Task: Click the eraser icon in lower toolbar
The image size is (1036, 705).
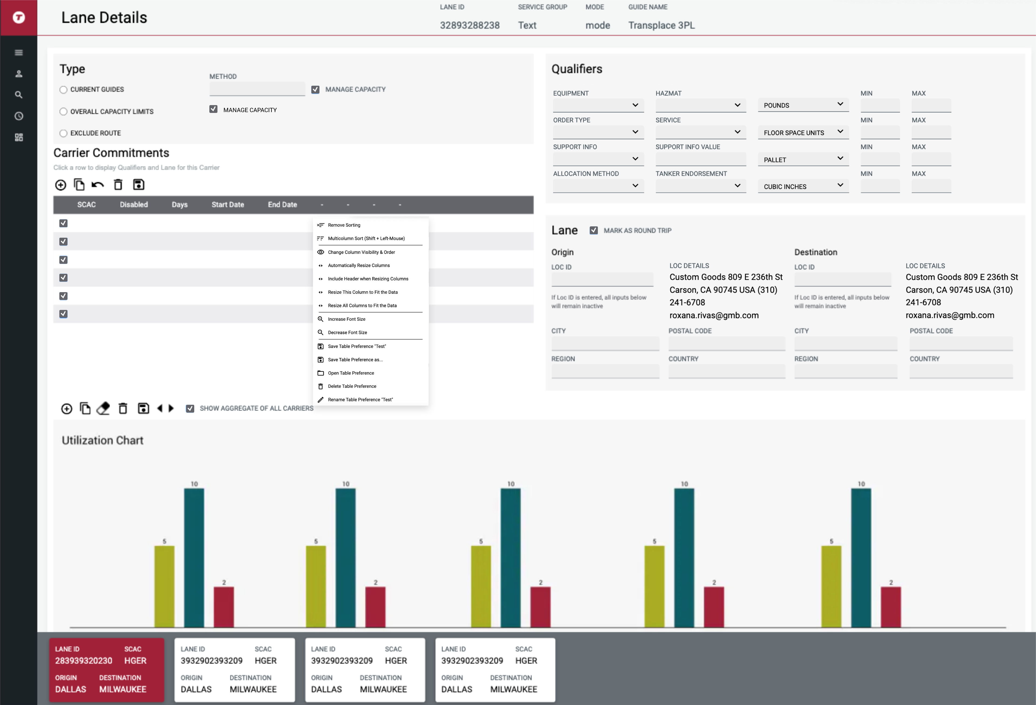Action: pos(103,408)
